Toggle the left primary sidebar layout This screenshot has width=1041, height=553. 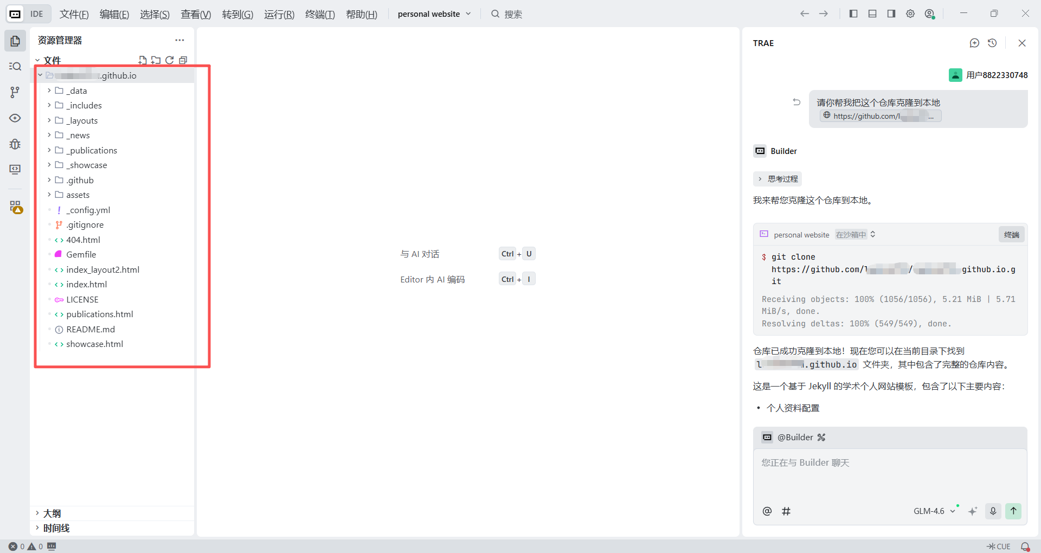[853, 14]
